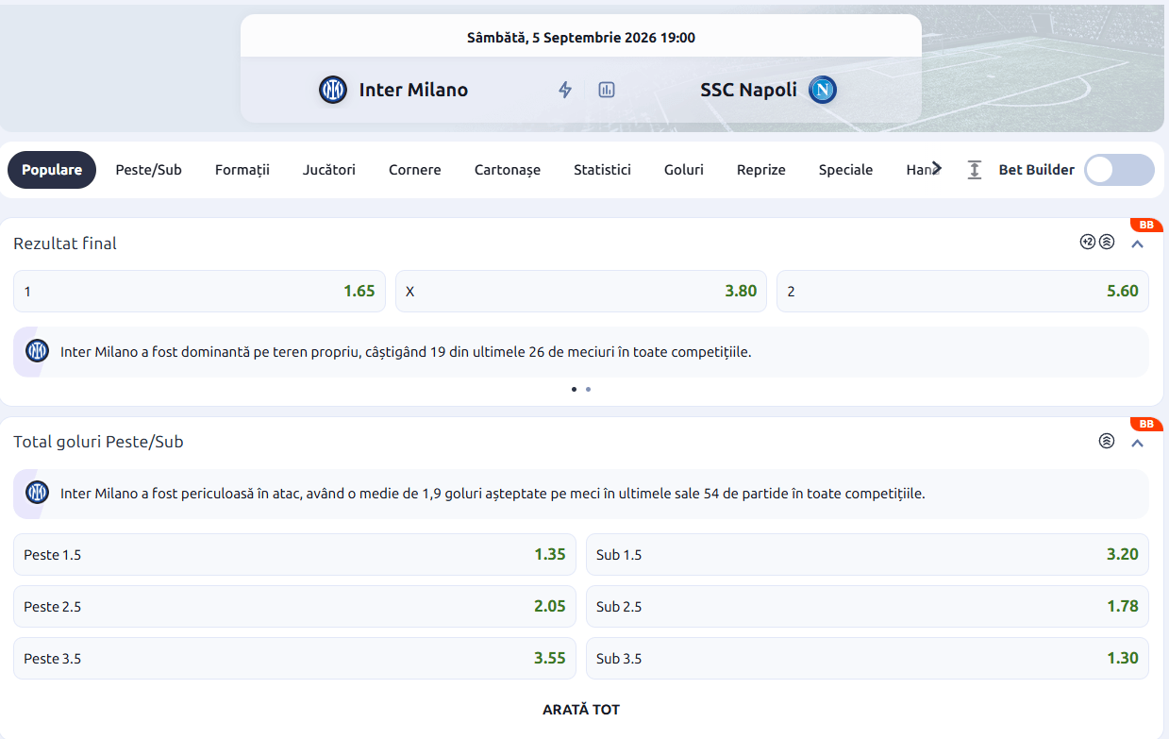This screenshot has height=739, width=1169.
Task: Click the boost icon in Total goluri header
Action: [x=1107, y=441]
